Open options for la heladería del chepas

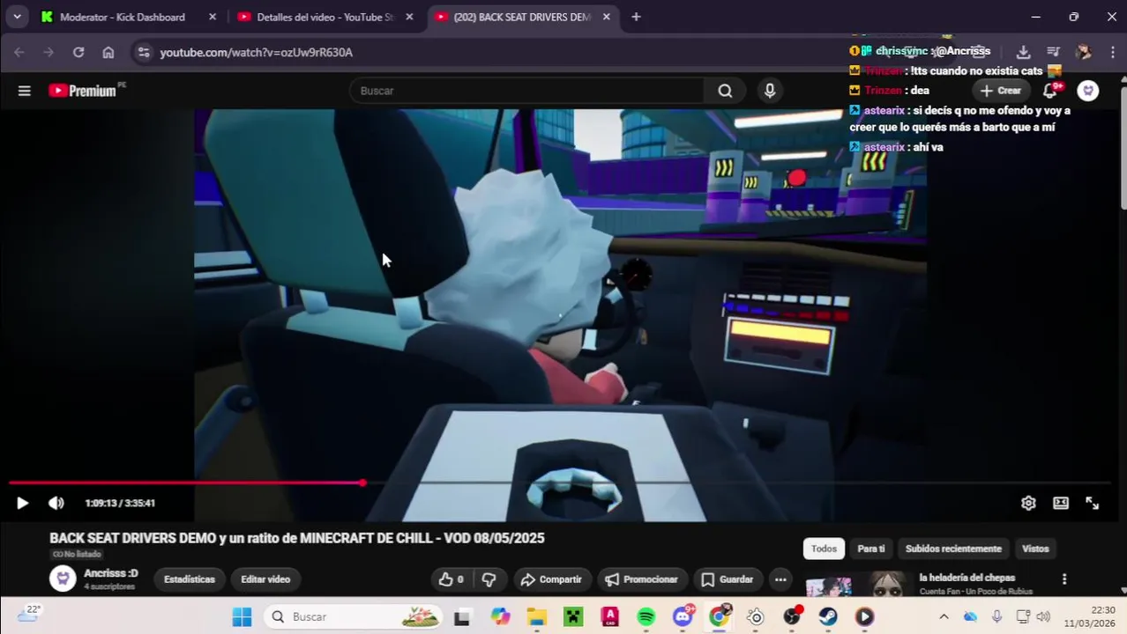click(x=1064, y=579)
